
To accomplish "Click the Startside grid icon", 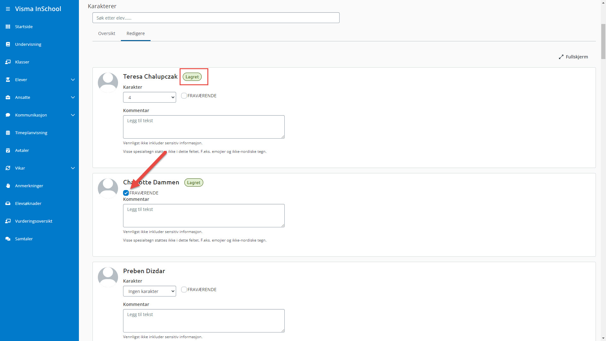I will [8, 27].
